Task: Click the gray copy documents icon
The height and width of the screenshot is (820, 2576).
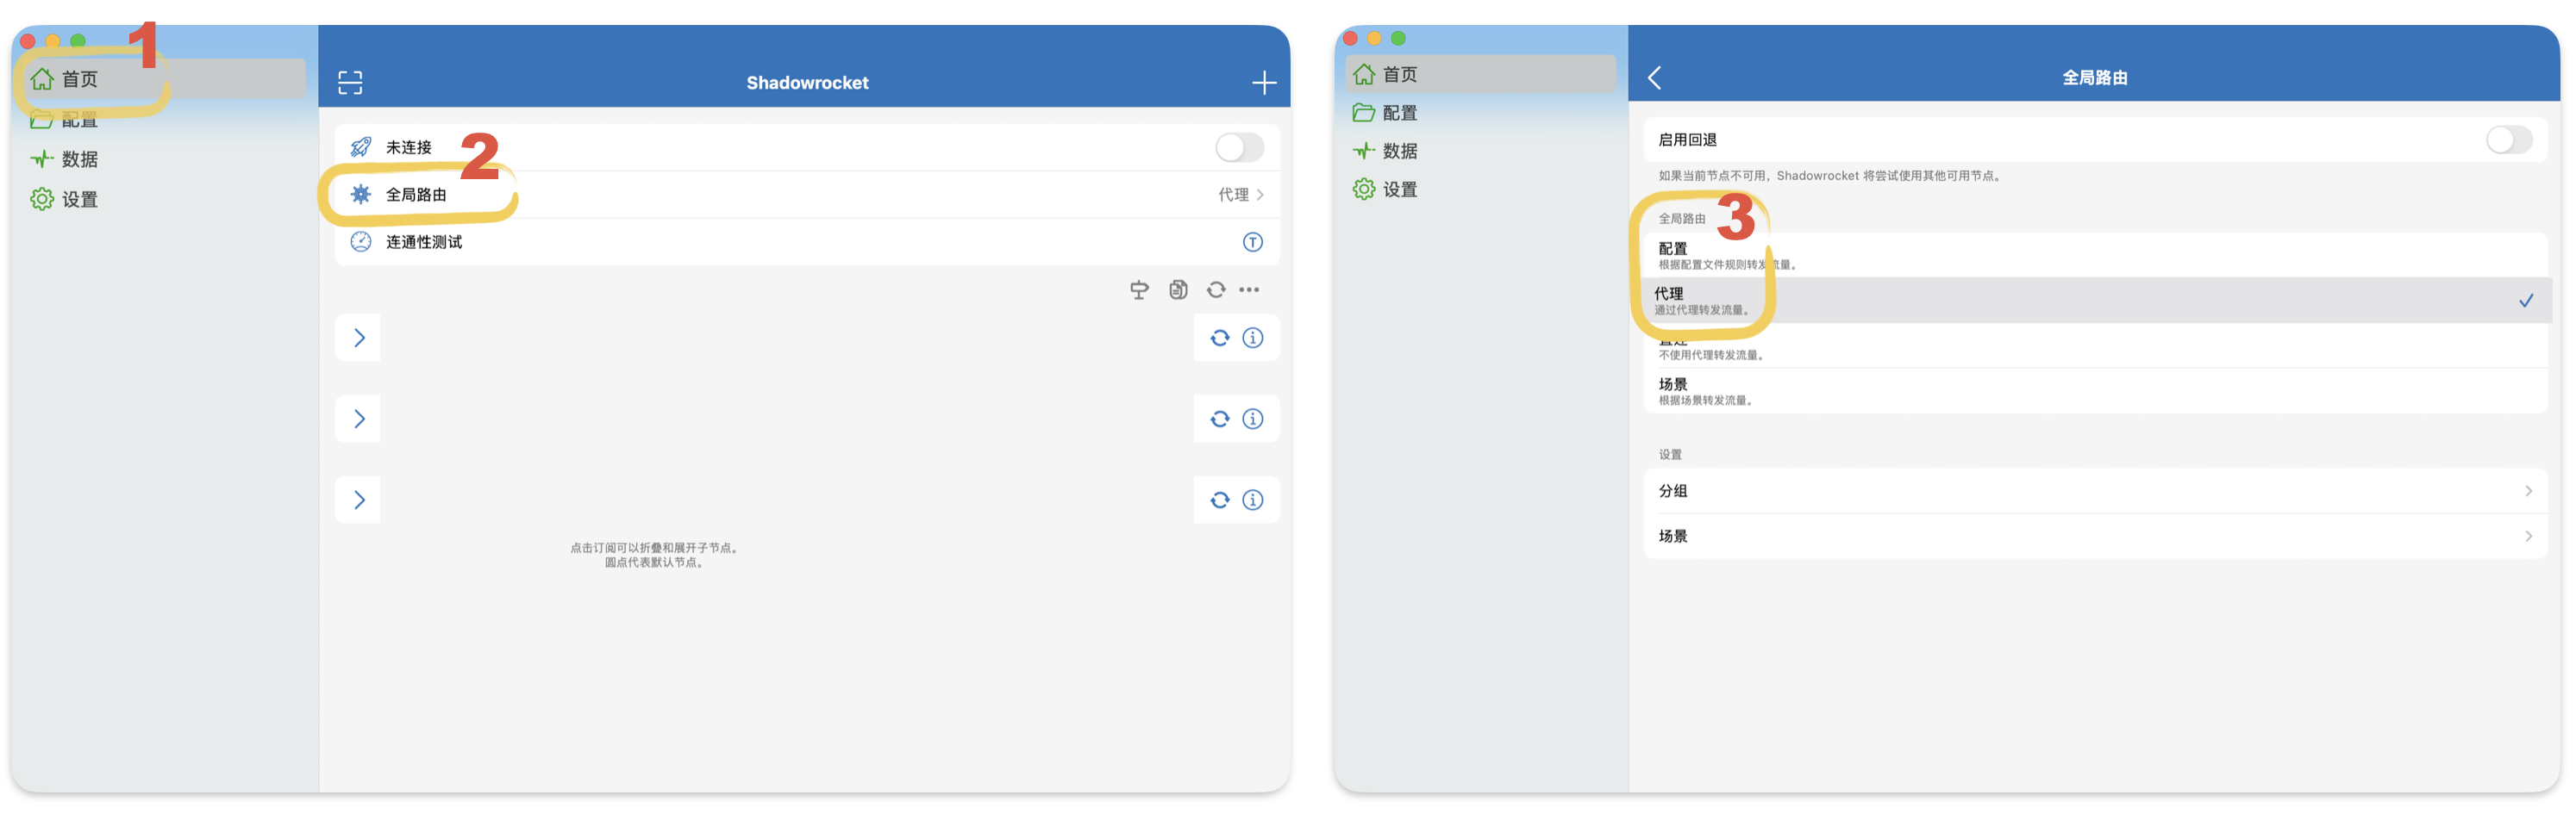Action: pos(1178,289)
